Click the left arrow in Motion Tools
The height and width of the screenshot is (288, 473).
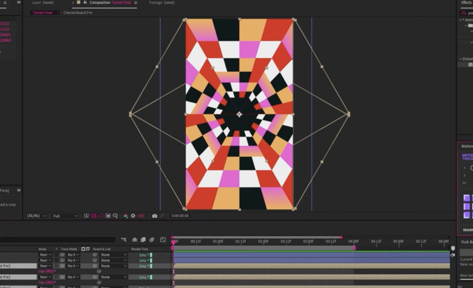464,168
